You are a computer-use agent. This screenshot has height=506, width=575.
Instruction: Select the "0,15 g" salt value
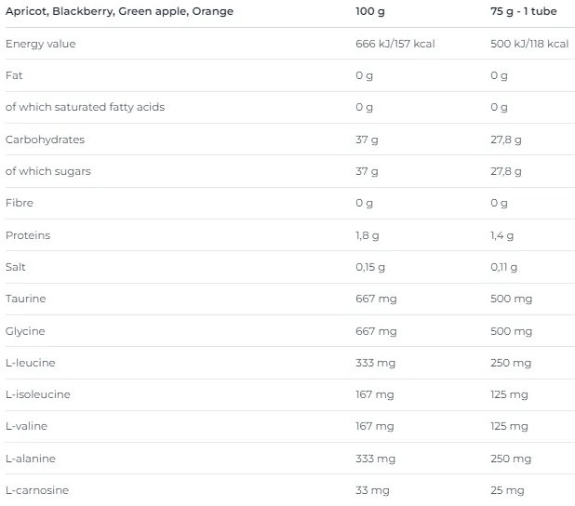[370, 267]
